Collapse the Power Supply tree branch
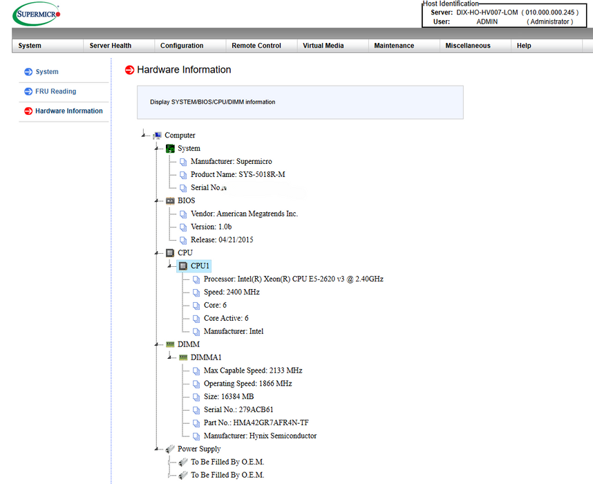593x484 pixels. click(156, 449)
